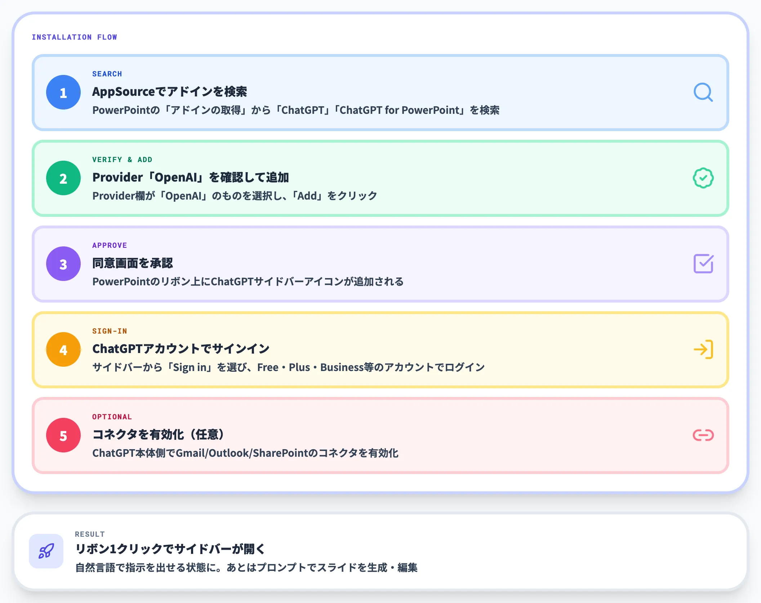This screenshot has width=761, height=603.
Task: Click the pink link connector icon
Action: [703, 435]
